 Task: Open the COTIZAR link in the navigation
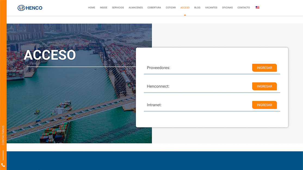tap(171, 7)
